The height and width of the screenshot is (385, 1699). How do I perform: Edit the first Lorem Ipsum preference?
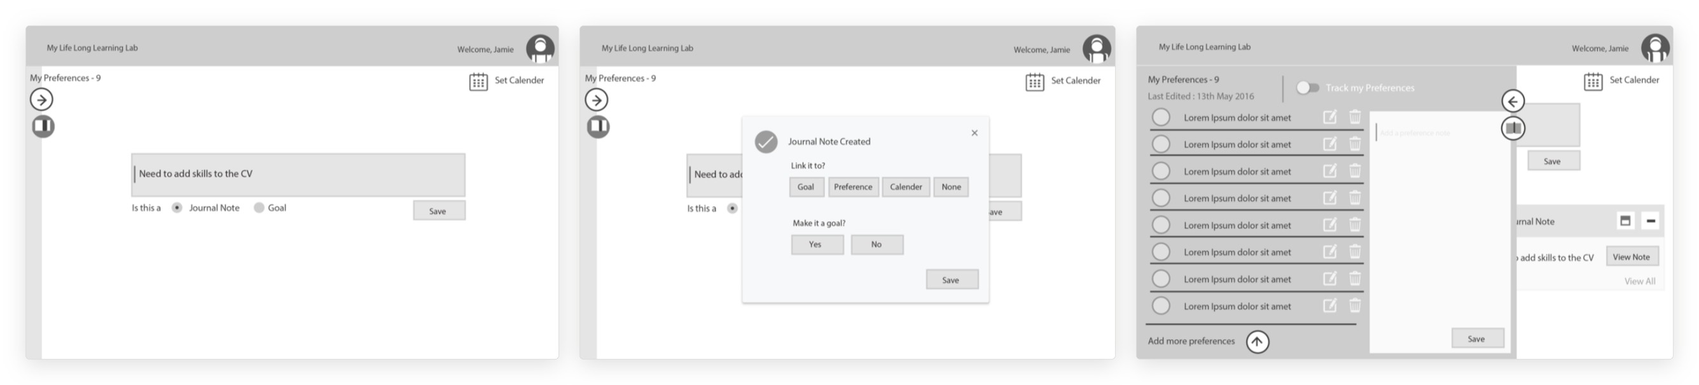(1330, 117)
